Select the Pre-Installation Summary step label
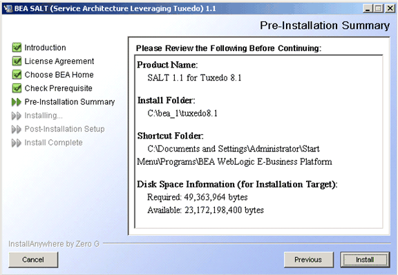The height and width of the screenshot is (275, 398). (70, 102)
